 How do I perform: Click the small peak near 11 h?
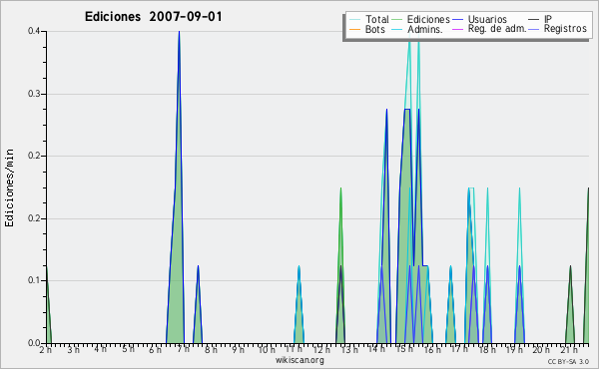click(x=299, y=305)
